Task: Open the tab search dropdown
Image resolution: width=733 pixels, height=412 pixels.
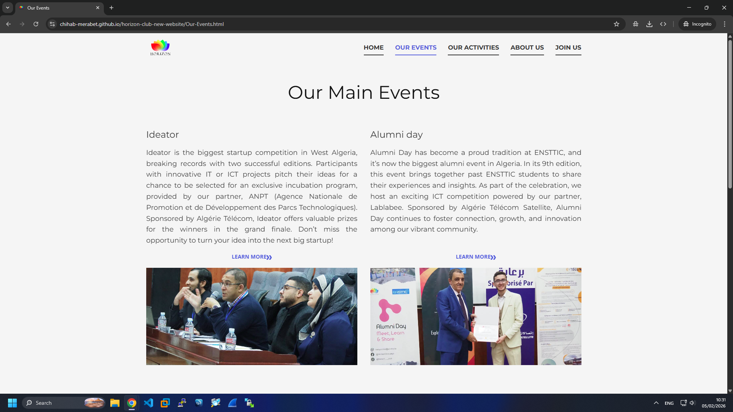Action: click(7, 8)
